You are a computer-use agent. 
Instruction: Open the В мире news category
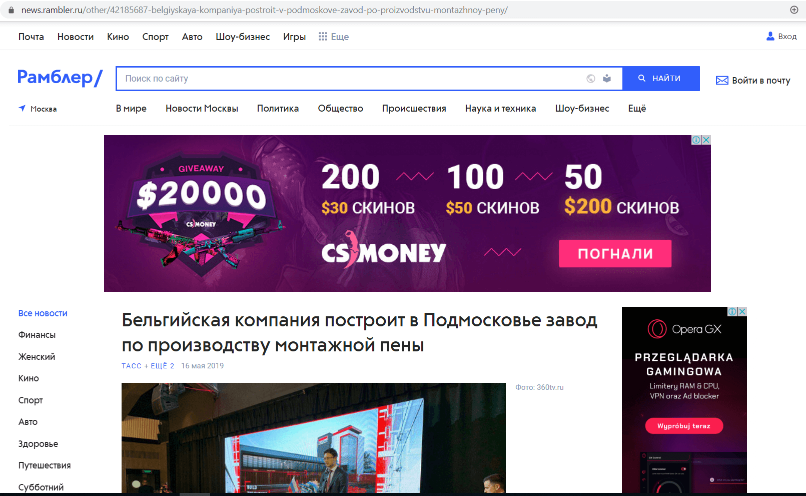point(131,109)
